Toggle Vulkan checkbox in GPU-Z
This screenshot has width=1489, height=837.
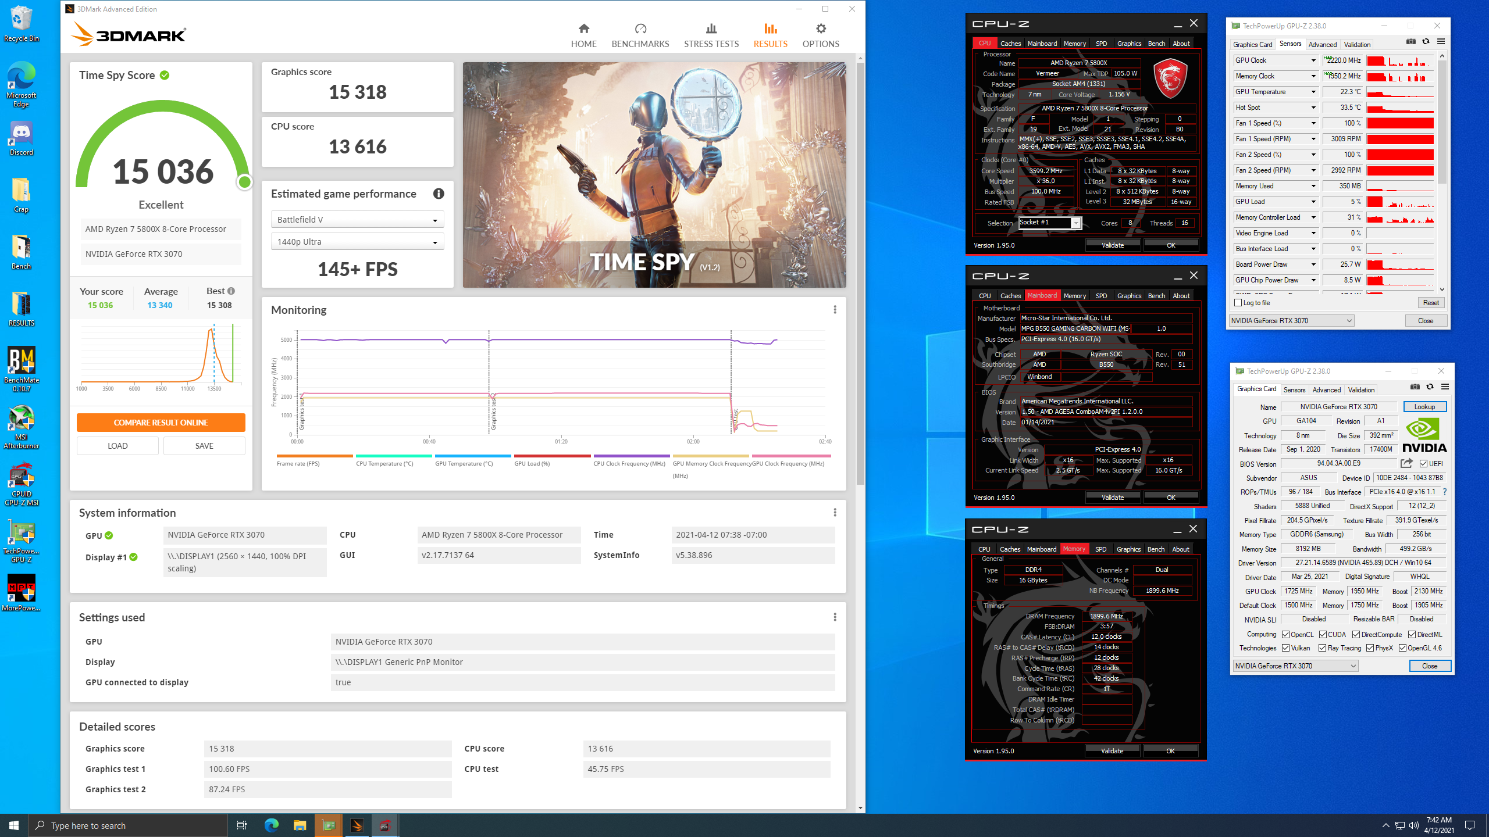point(1286,648)
